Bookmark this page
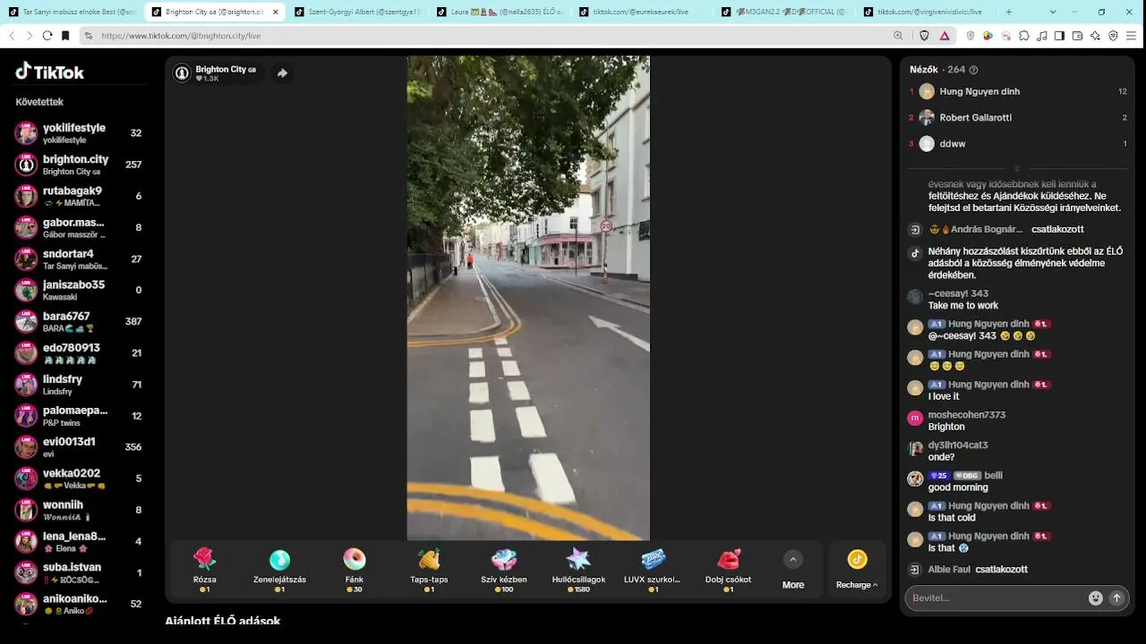 65,36
